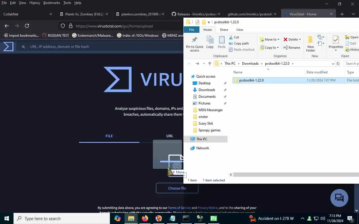Click the Import bookmarks button
The image size is (359, 224).
pos(21,36)
